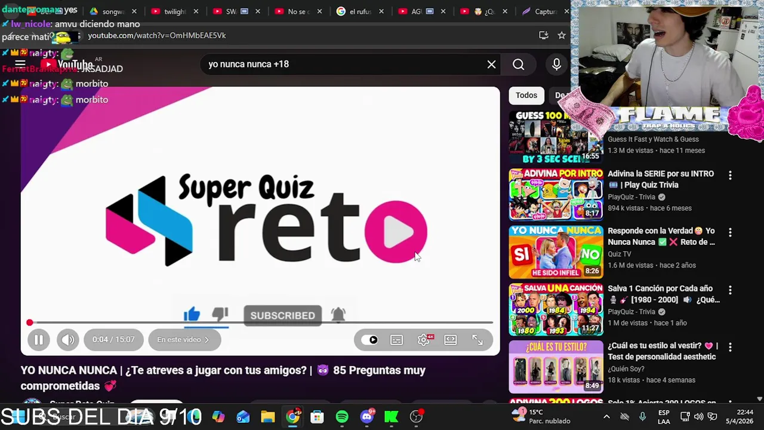The height and width of the screenshot is (430, 764).
Task: Open the weather widget showing 15°C
Action: [541, 416]
